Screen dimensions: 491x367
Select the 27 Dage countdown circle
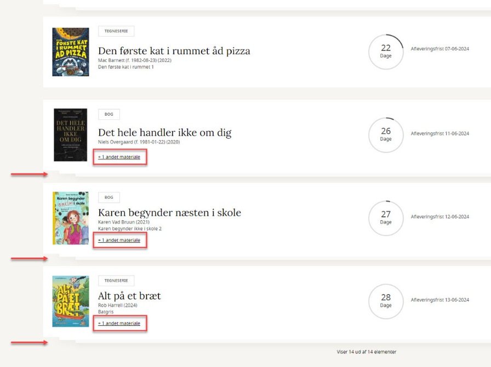[386, 217]
